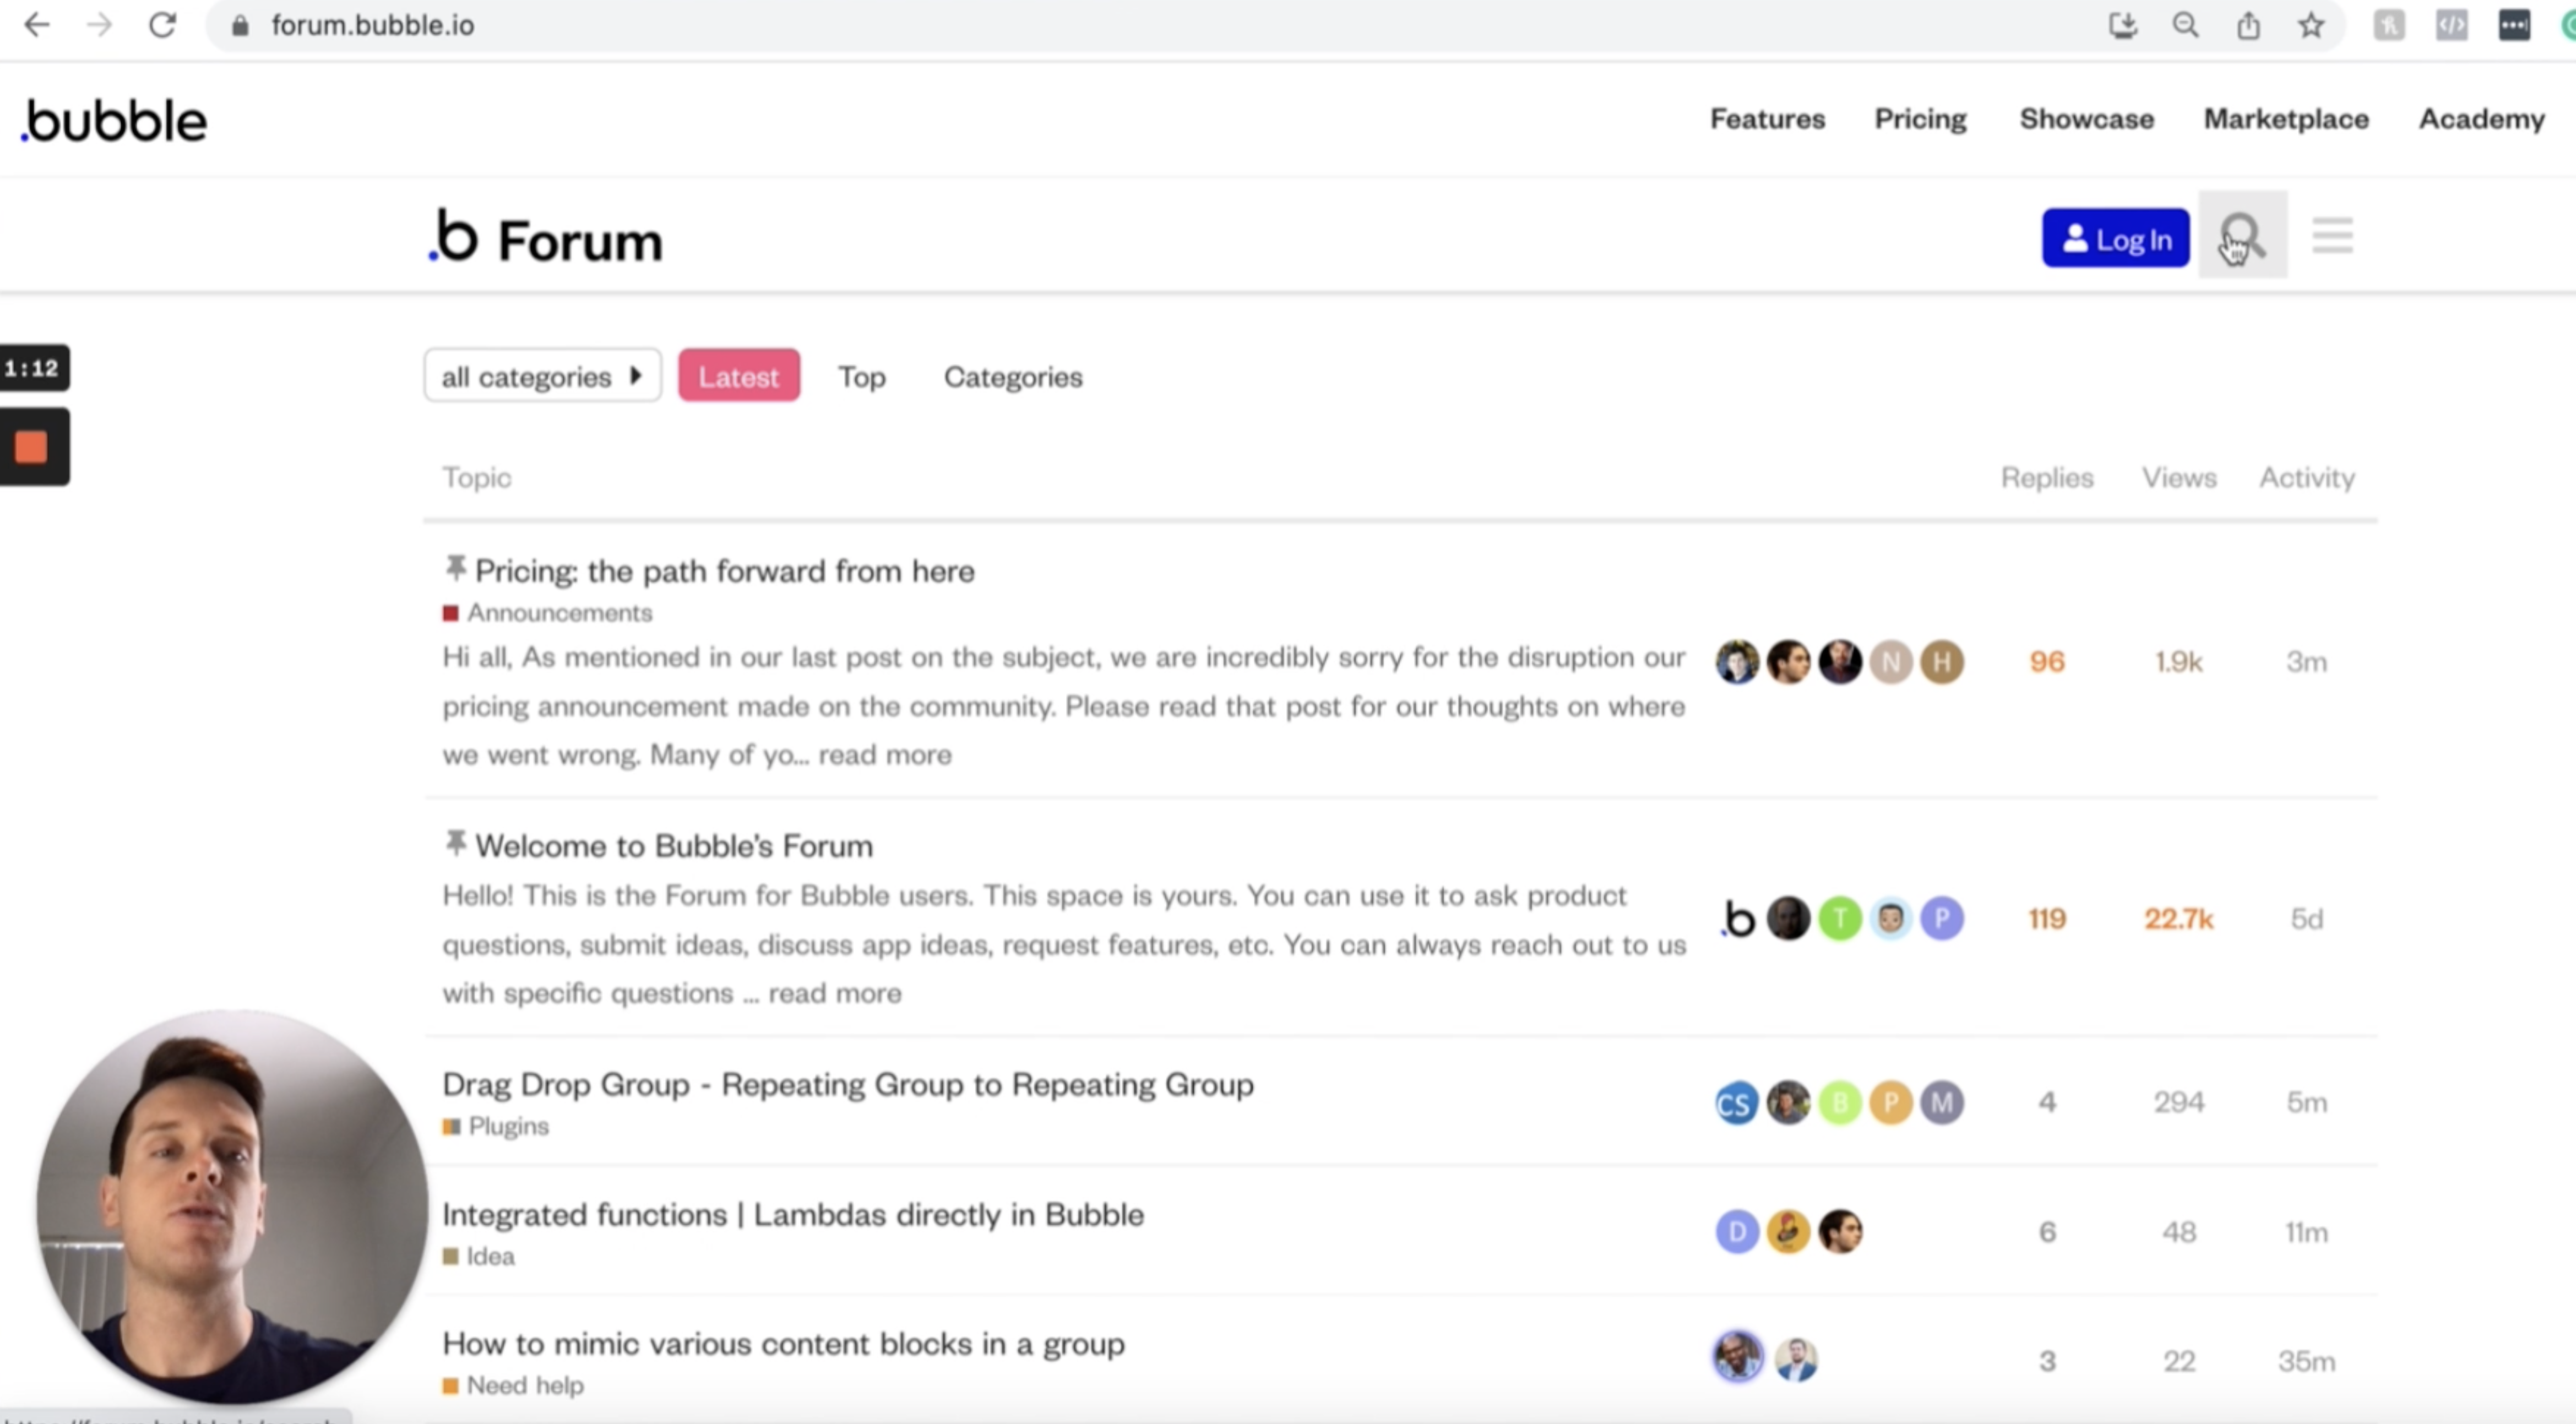
Task: Expand the all categories dropdown
Action: click(541, 376)
